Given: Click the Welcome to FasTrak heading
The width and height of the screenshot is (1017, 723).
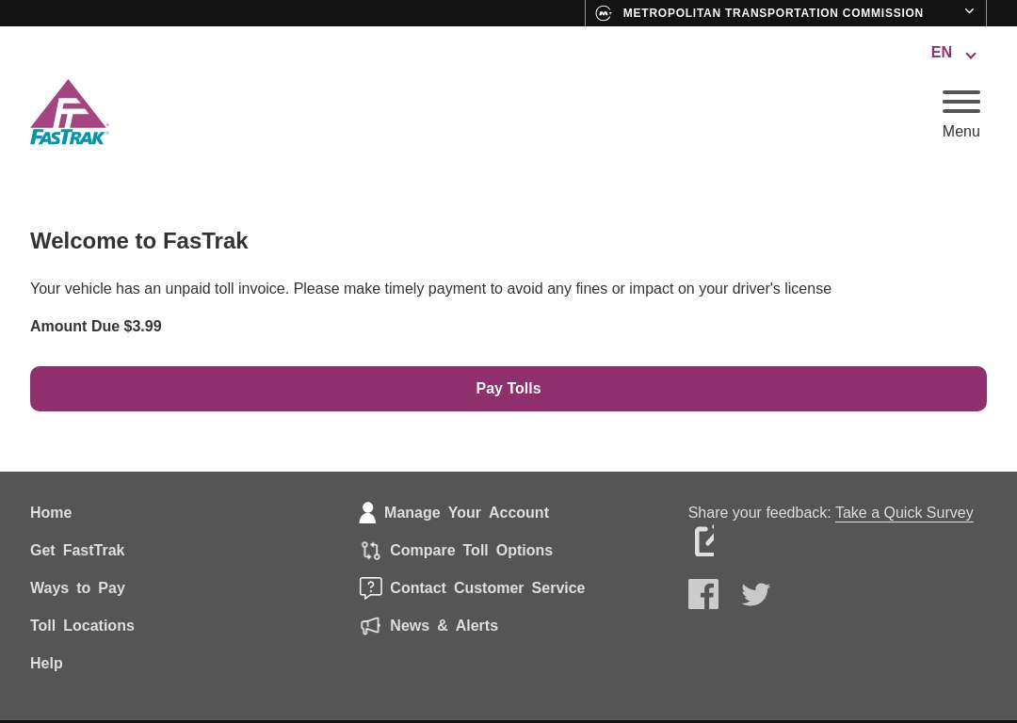Looking at the screenshot, I should 138,241.
